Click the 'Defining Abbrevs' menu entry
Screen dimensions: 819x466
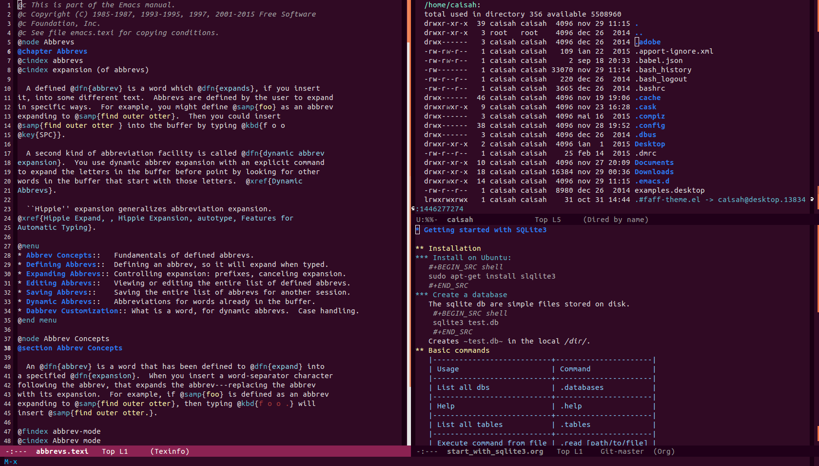tap(61, 264)
